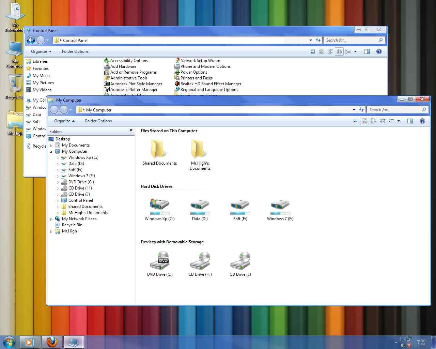Open Firefox from the taskbar

[52, 342]
